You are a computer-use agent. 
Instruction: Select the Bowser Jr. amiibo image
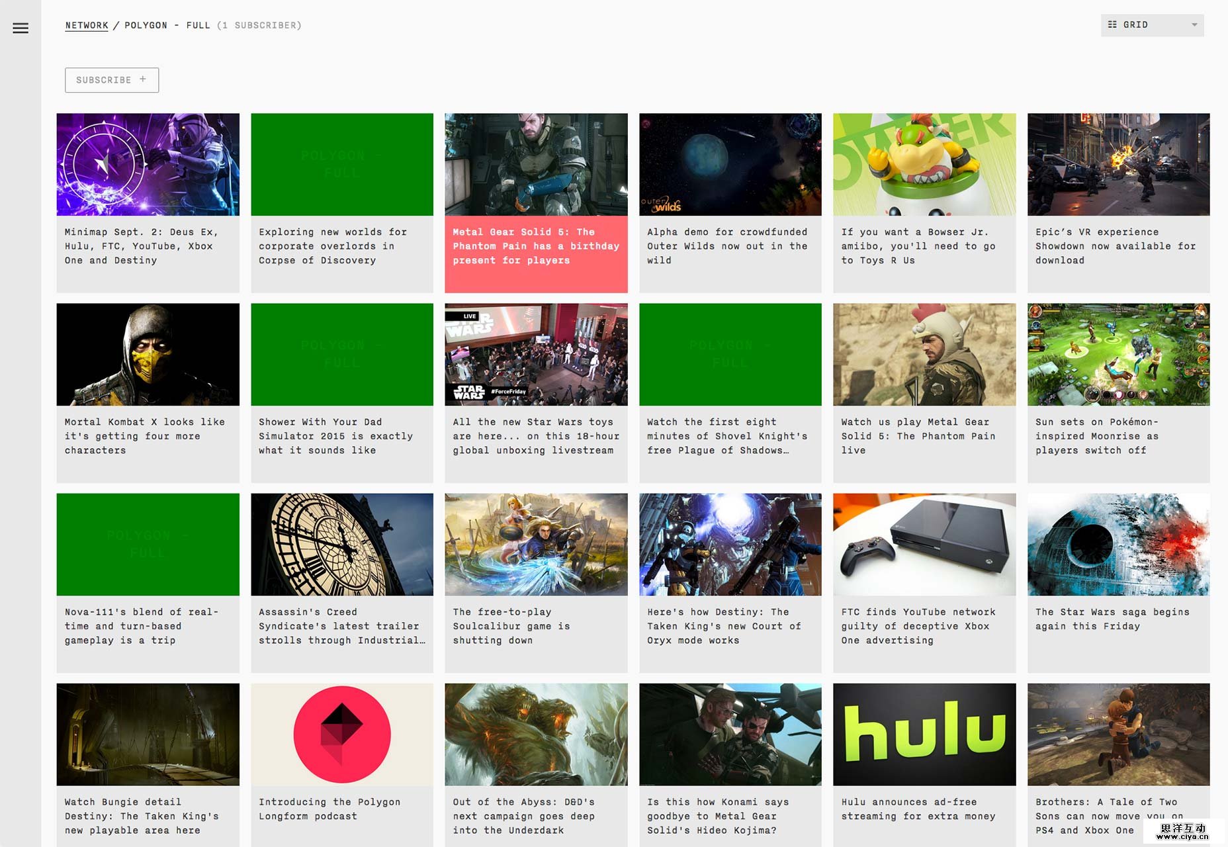pos(924,164)
